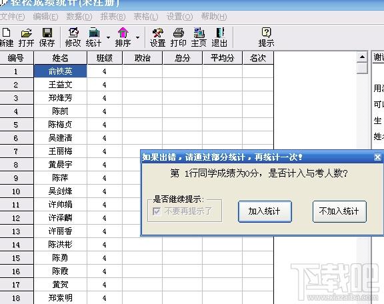Click the 打印 (Print) printer icon
This screenshot has width=384, height=304.
click(x=178, y=37)
